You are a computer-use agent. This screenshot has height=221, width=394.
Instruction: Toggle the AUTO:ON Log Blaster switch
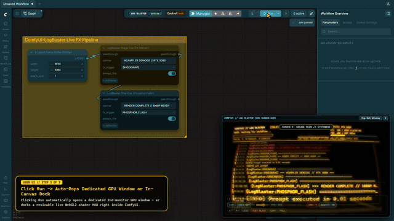155,14
